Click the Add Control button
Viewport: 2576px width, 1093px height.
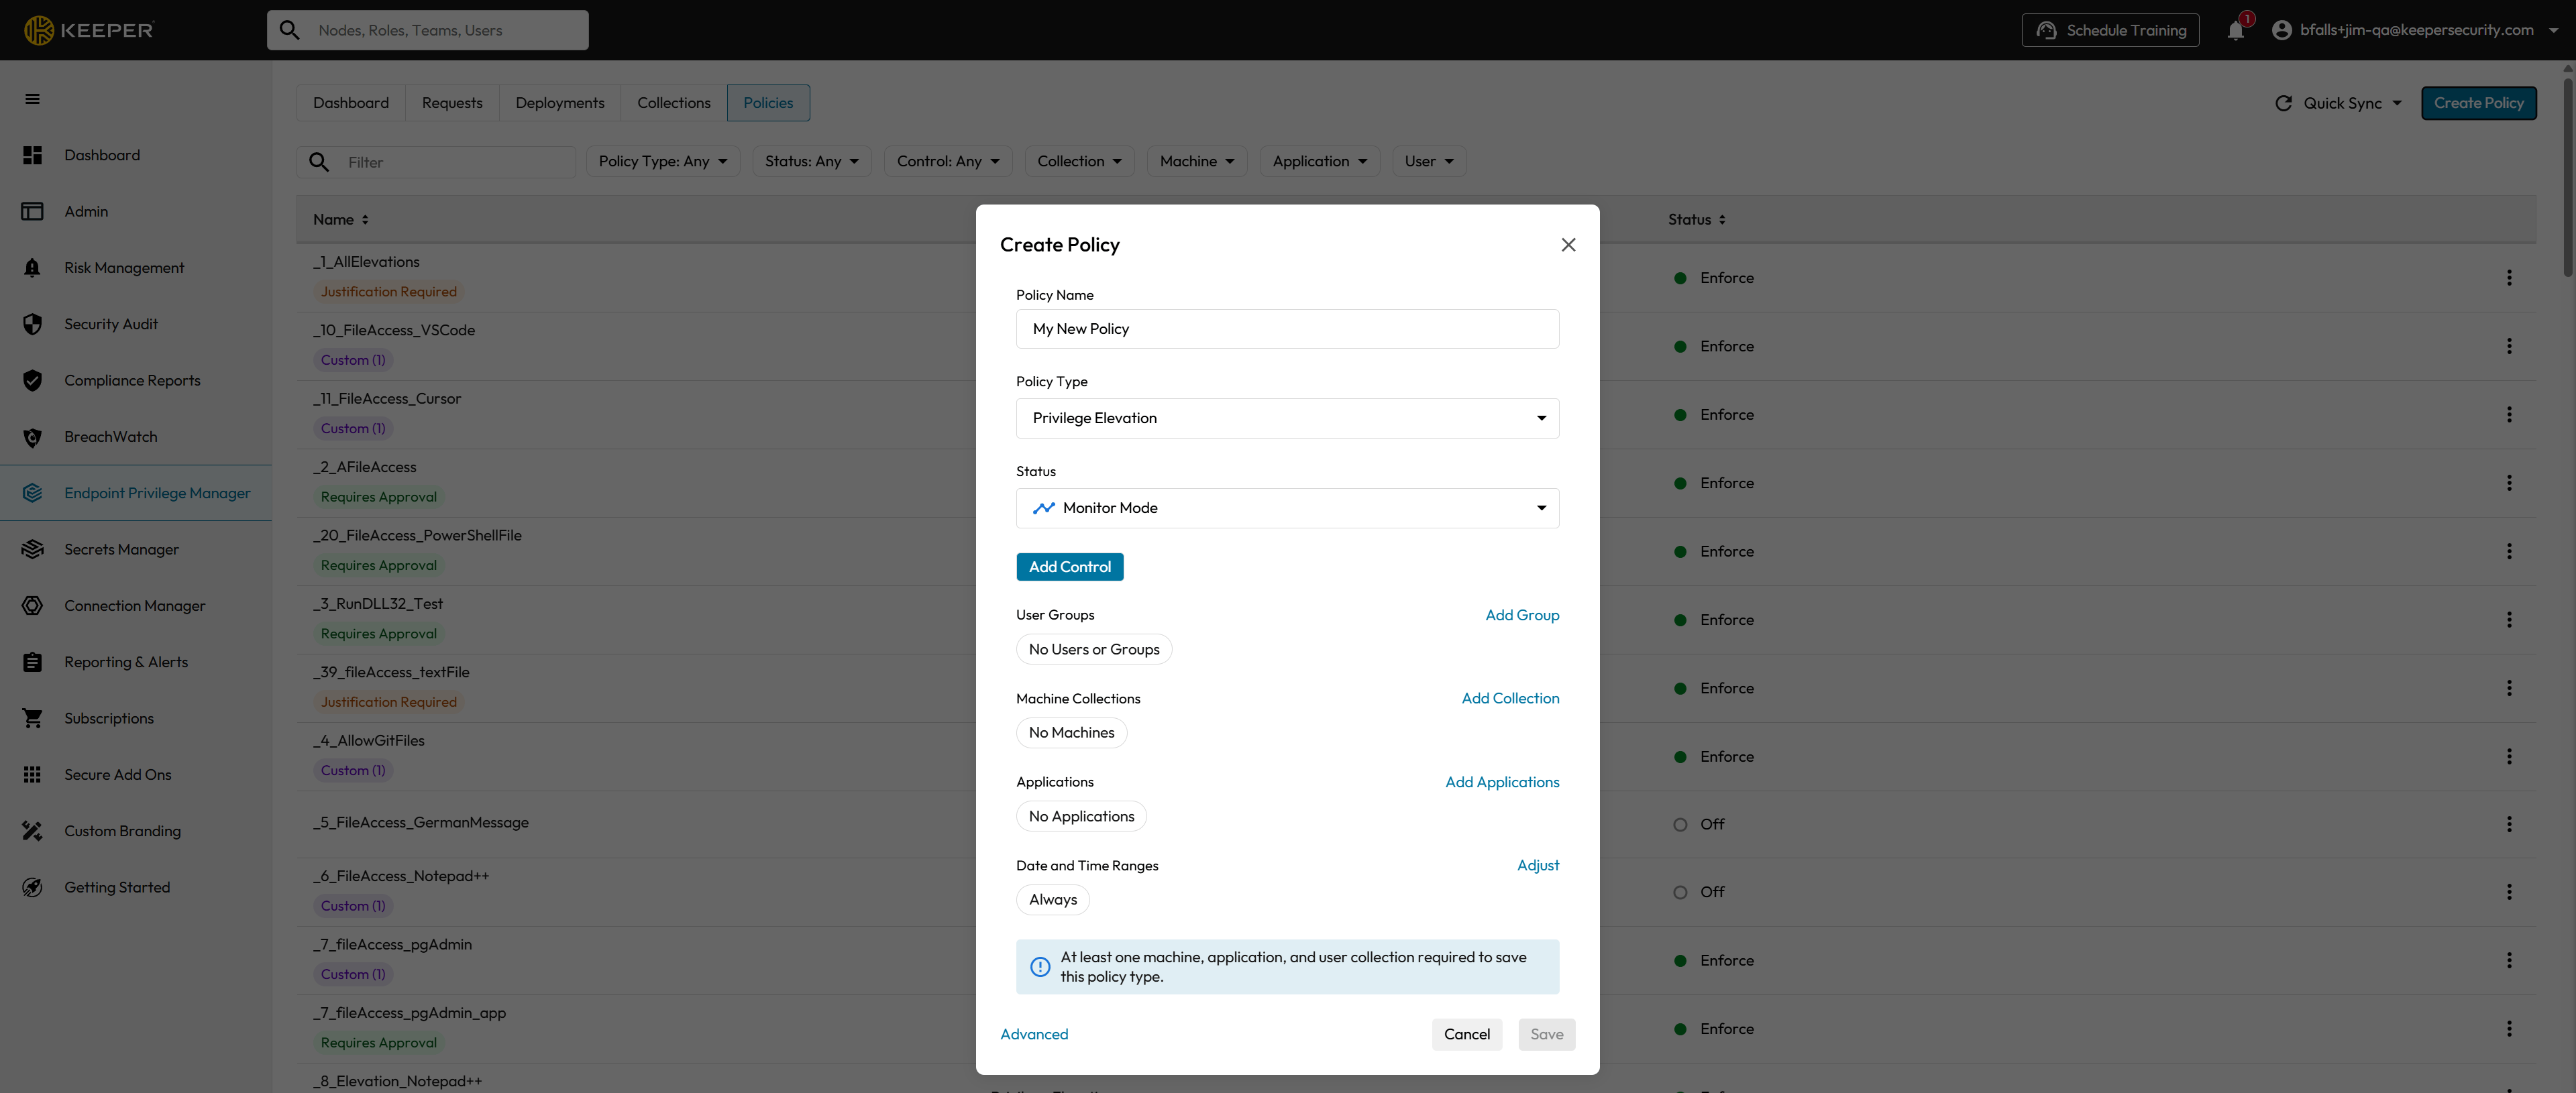[x=1069, y=567]
